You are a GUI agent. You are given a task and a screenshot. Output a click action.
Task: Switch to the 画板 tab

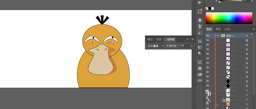pyautogui.click(x=218, y=29)
